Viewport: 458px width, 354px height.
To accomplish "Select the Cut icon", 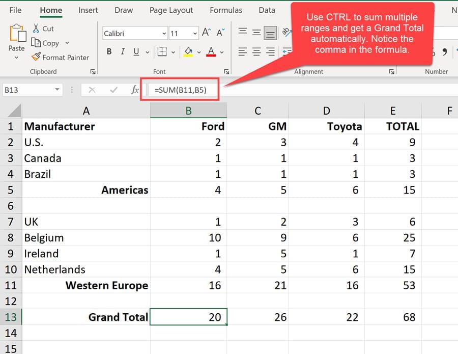I will click(36, 29).
